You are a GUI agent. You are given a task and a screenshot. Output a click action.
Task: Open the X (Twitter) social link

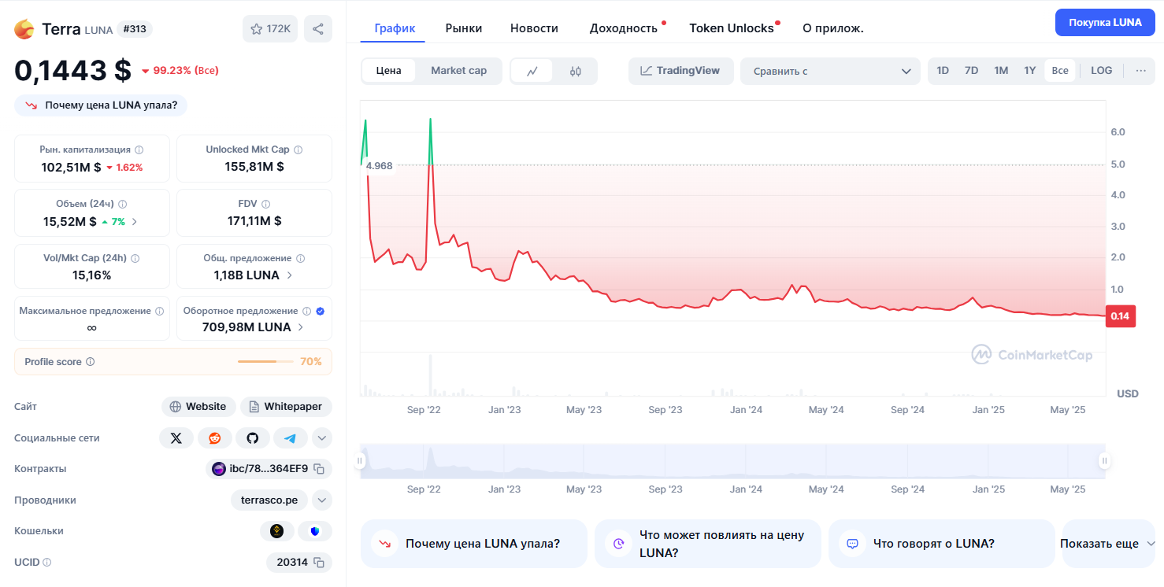(176, 438)
